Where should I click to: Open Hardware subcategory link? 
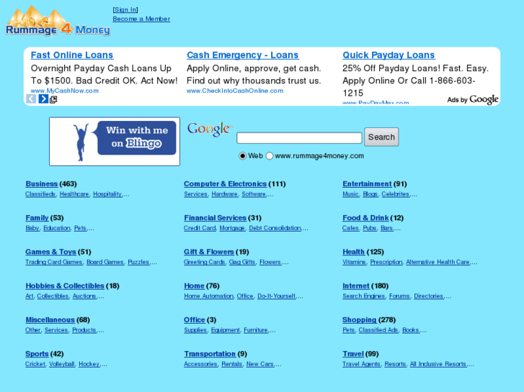[x=225, y=194]
